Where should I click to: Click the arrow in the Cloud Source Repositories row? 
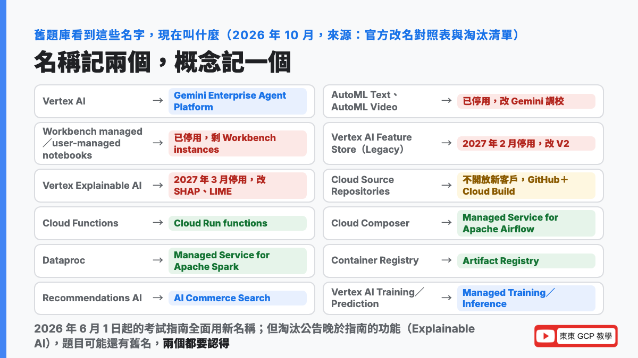[447, 186]
